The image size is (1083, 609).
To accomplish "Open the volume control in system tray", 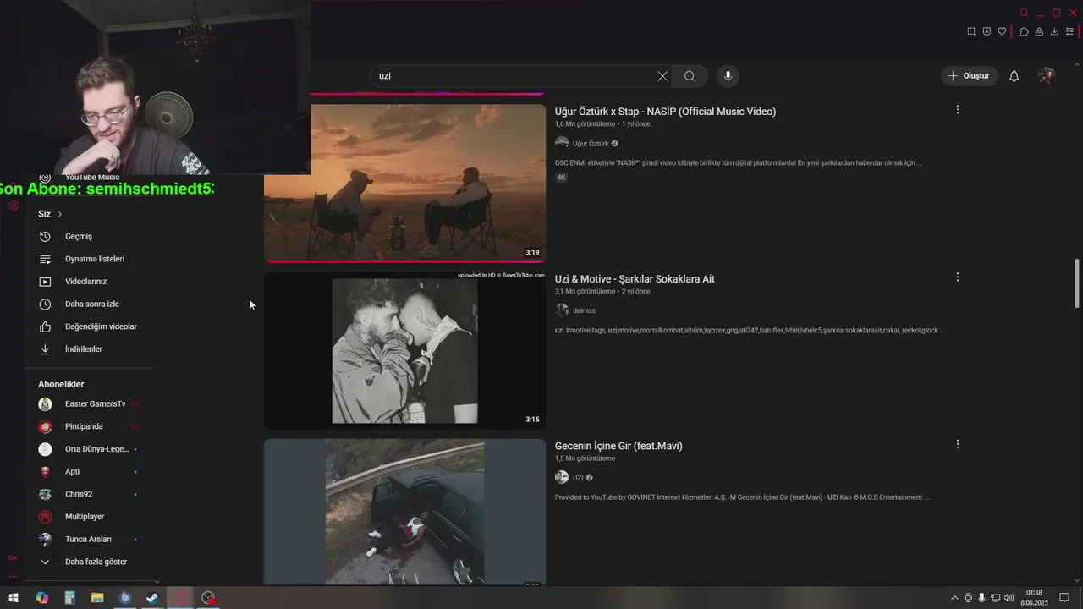I will click(x=1009, y=598).
